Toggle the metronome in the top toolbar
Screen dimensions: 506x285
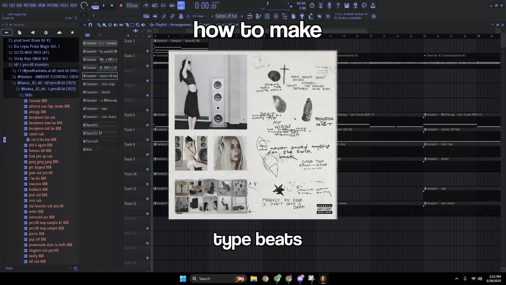146,6
